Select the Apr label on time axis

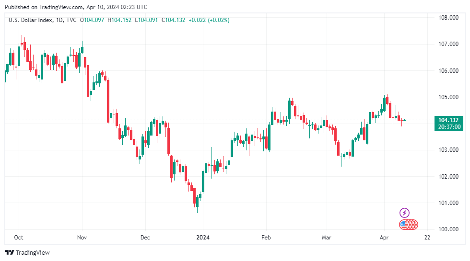pyautogui.click(x=384, y=237)
